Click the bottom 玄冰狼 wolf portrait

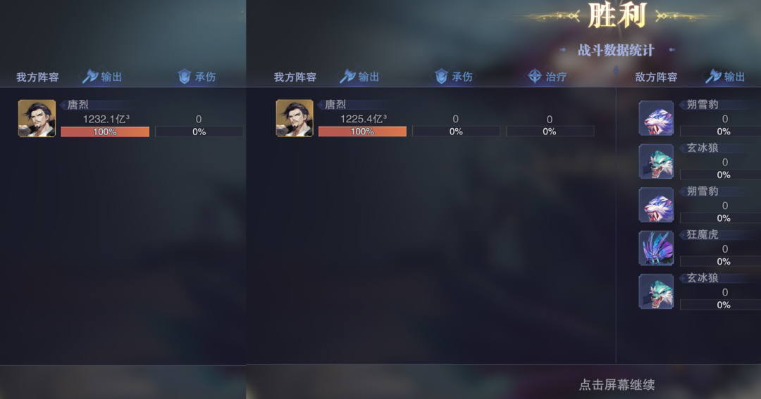[656, 291]
